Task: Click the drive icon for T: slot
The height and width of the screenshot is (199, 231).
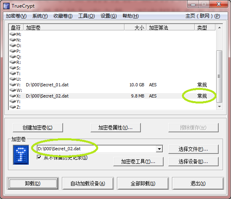Action: coord(13,73)
